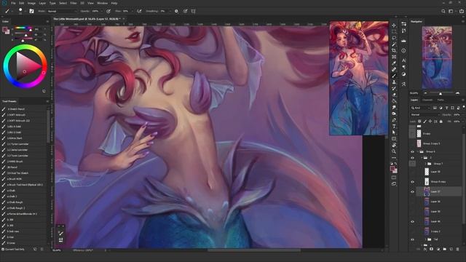Select the Eraser tool
Viewport: 466px width, 262px height.
coord(394,95)
